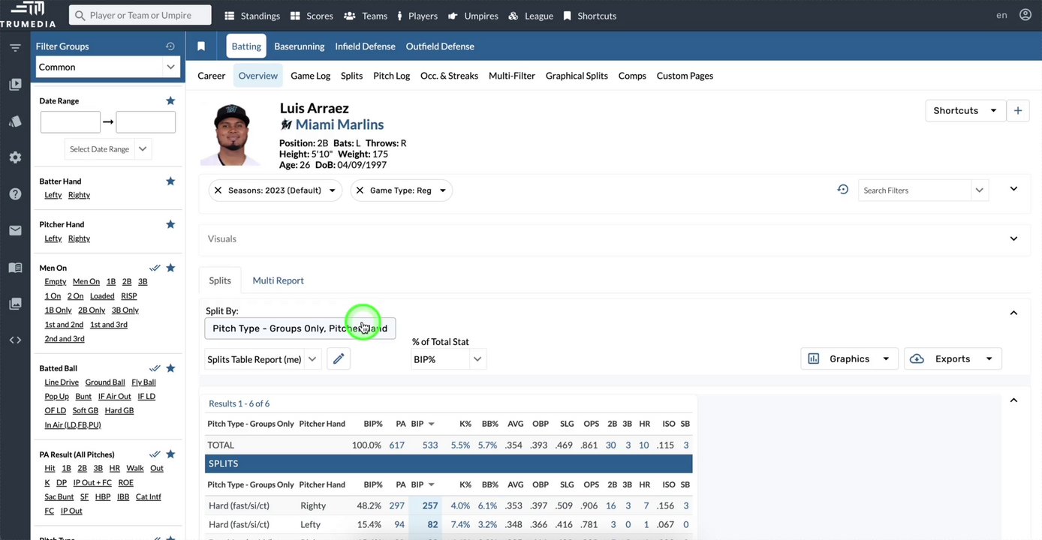The image size is (1042, 540).
Task: Open the League menu
Action: pyautogui.click(x=531, y=16)
